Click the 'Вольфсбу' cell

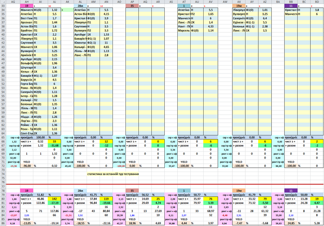(27, 63)
